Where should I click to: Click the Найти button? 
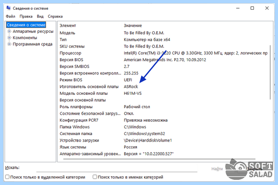coord(217,169)
